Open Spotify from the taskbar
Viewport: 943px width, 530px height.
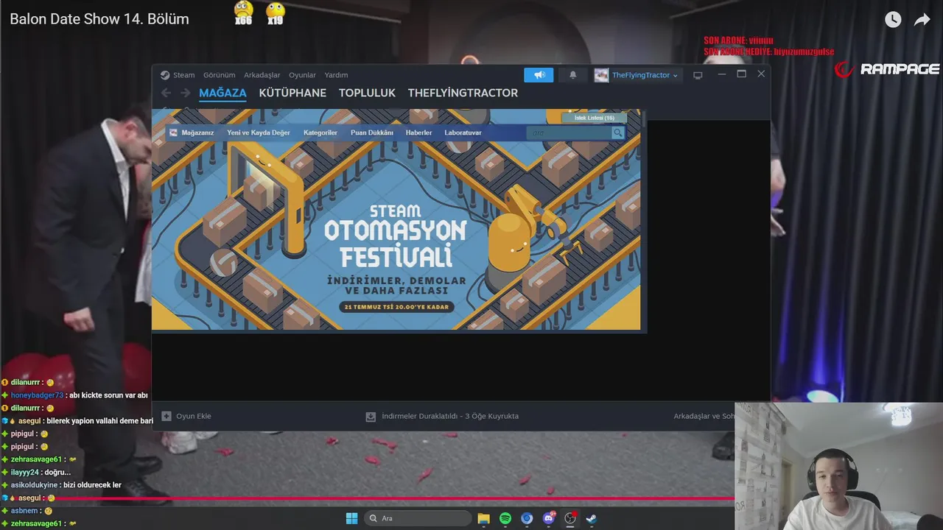505,518
